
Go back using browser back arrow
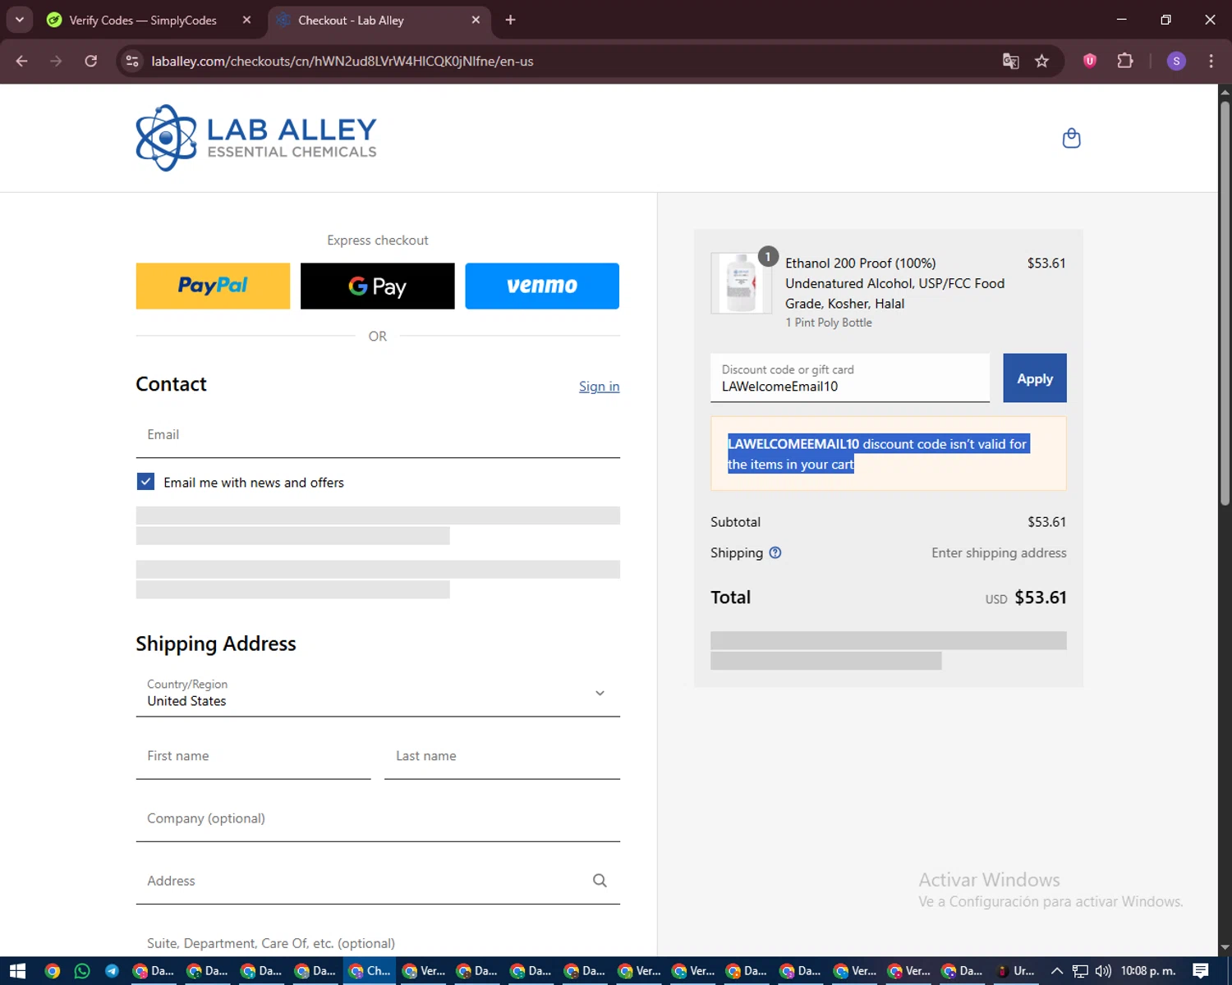click(22, 61)
